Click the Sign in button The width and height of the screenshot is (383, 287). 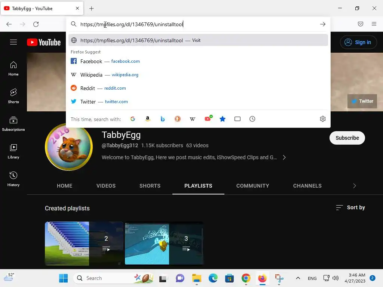coord(358,42)
